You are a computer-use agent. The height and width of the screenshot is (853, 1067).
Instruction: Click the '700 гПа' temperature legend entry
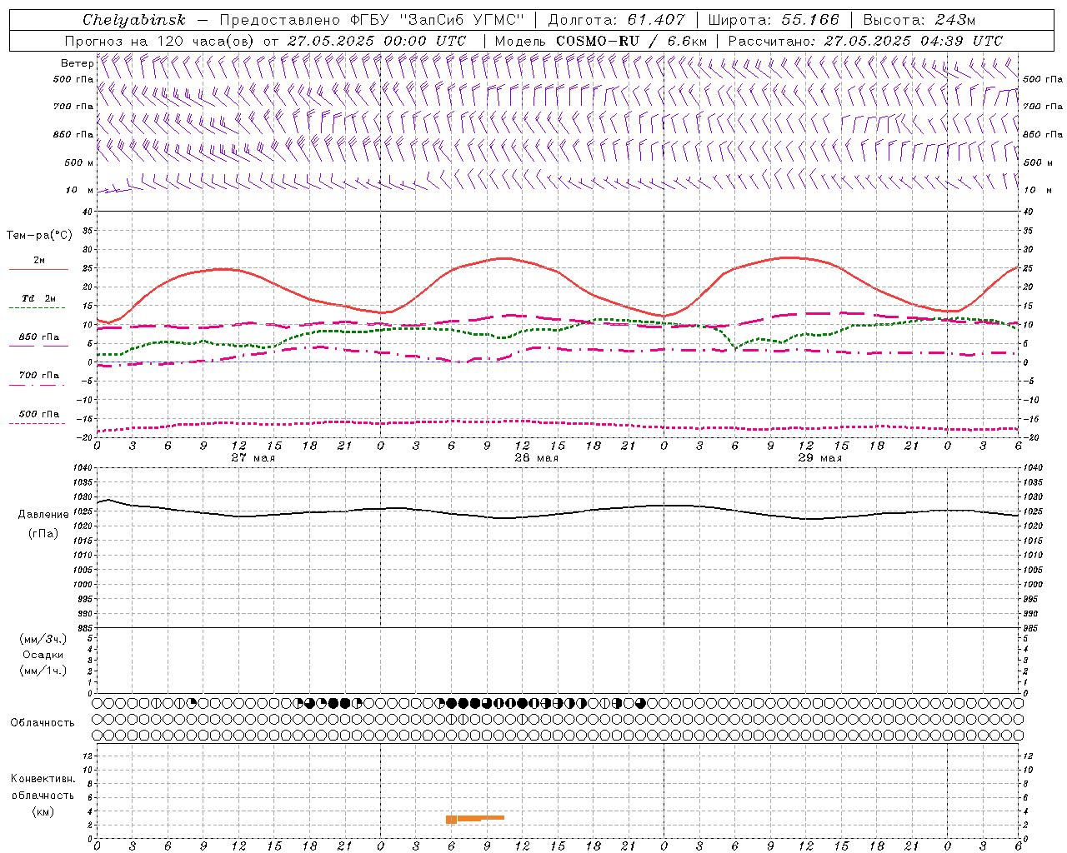(39, 376)
